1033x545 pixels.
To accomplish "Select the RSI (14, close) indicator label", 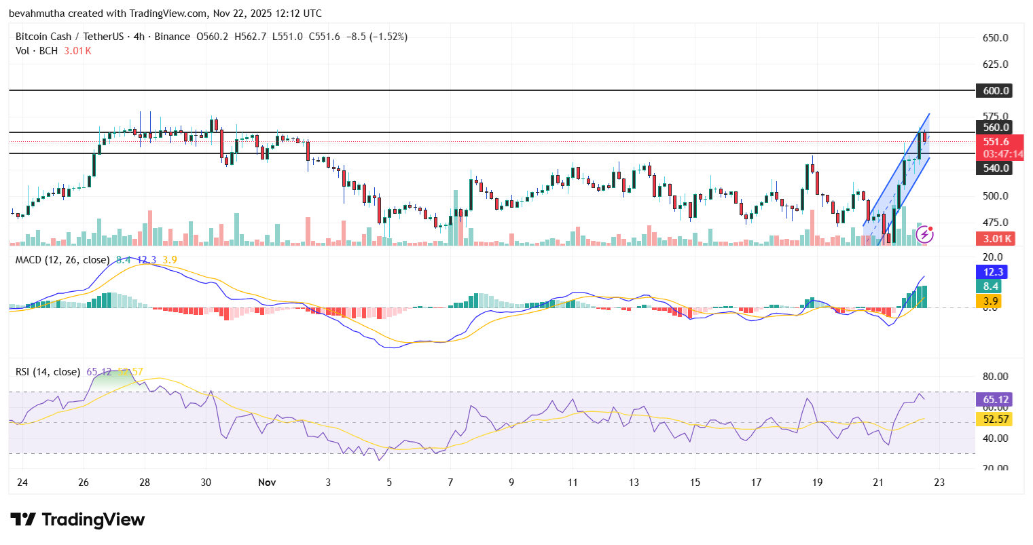I will point(48,371).
